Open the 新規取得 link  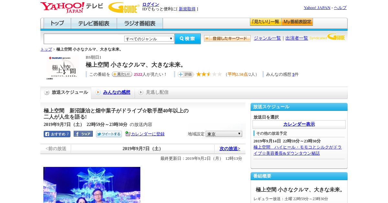click(187, 9)
